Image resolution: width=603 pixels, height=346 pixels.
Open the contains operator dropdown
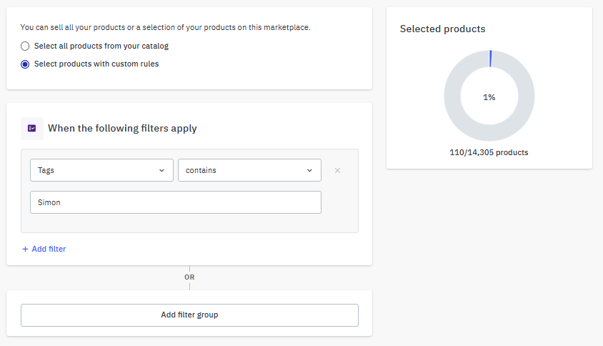click(x=249, y=170)
